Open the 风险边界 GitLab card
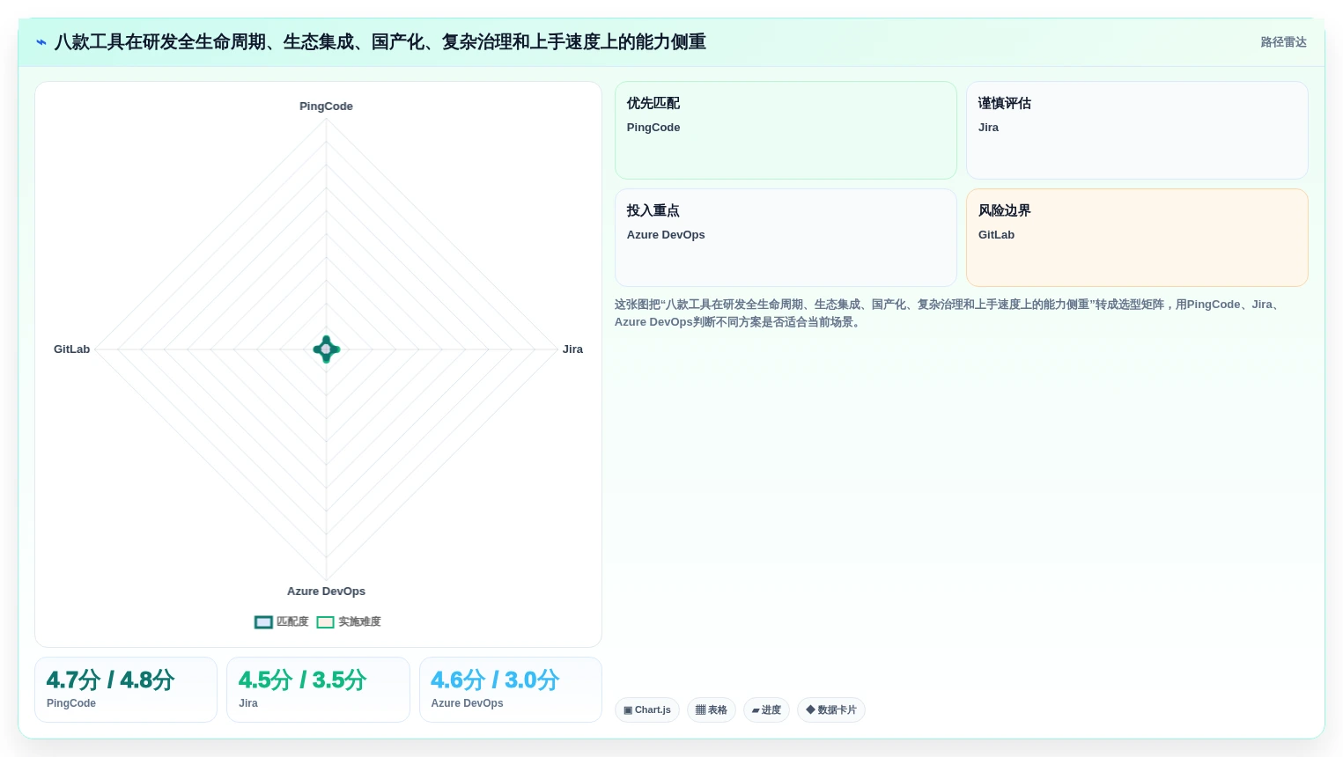The image size is (1343, 757). click(1137, 238)
